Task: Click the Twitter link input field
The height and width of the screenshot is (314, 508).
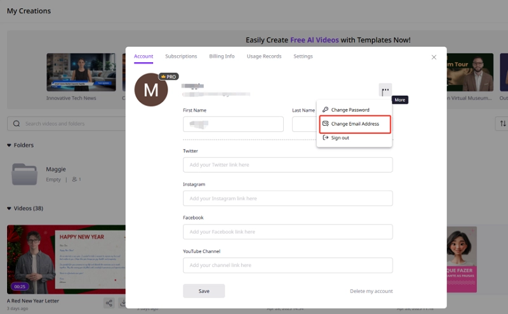Action: pyautogui.click(x=288, y=165)
